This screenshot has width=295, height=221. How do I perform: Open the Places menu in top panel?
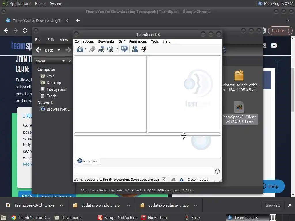click(40, 3)
